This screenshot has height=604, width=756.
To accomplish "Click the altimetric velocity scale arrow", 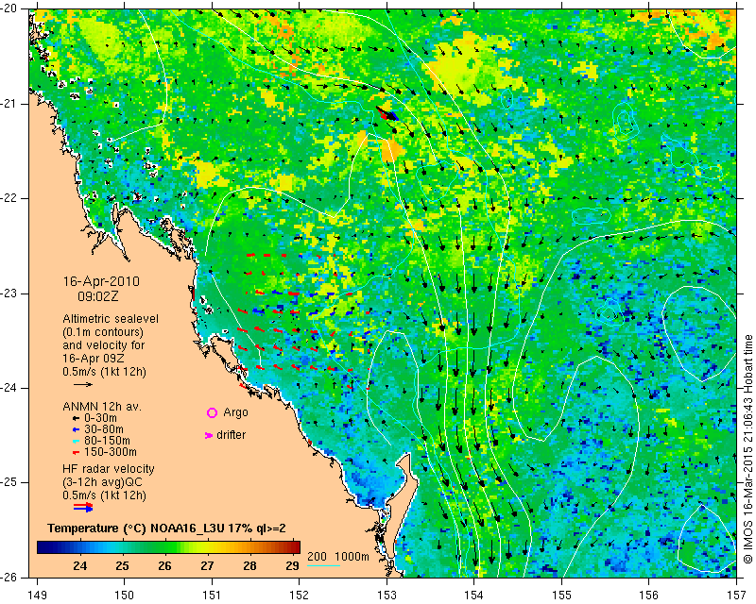I will pos(83,384).
